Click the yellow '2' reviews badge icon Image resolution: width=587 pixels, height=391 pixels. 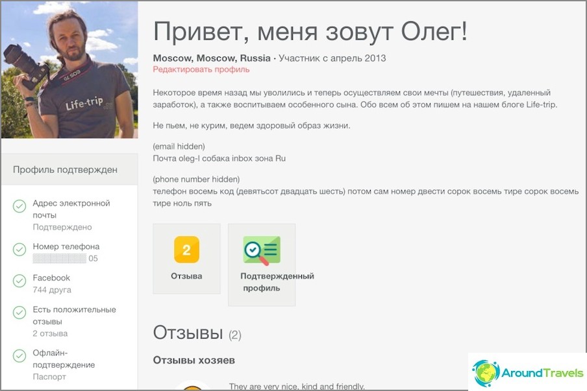click(x=186, y=250)
